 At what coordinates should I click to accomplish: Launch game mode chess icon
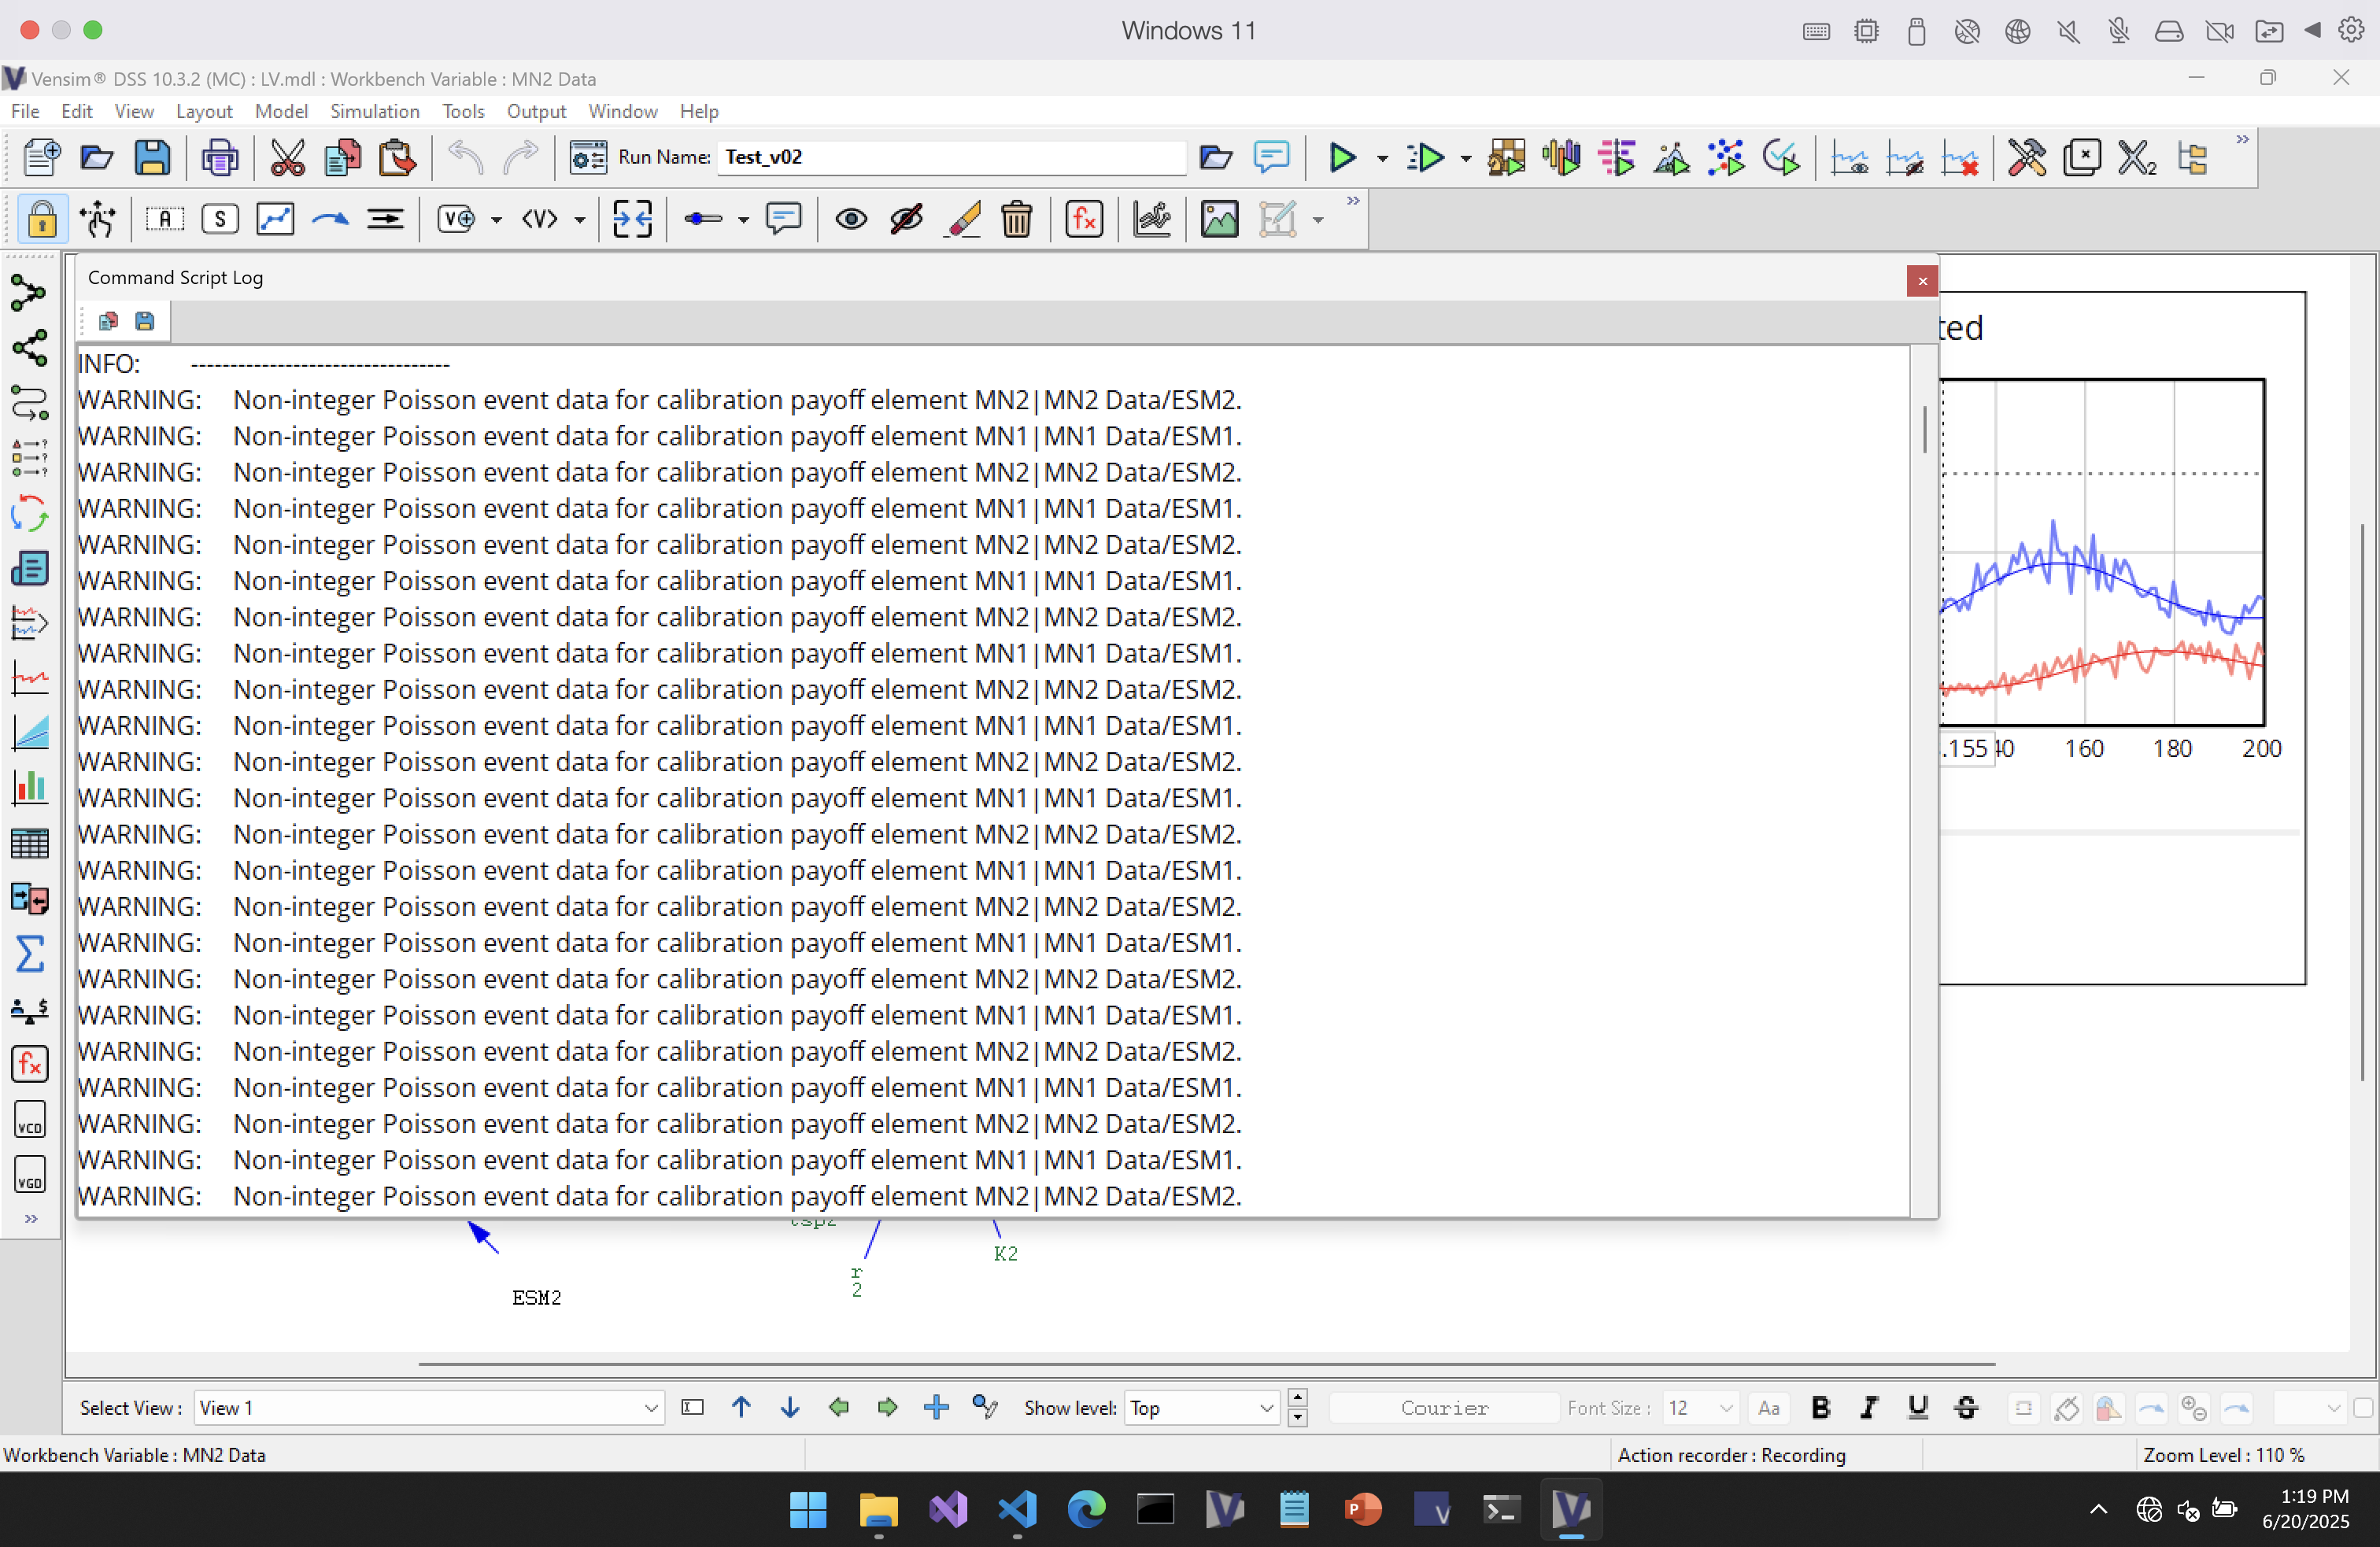(x=1506, y=157)
